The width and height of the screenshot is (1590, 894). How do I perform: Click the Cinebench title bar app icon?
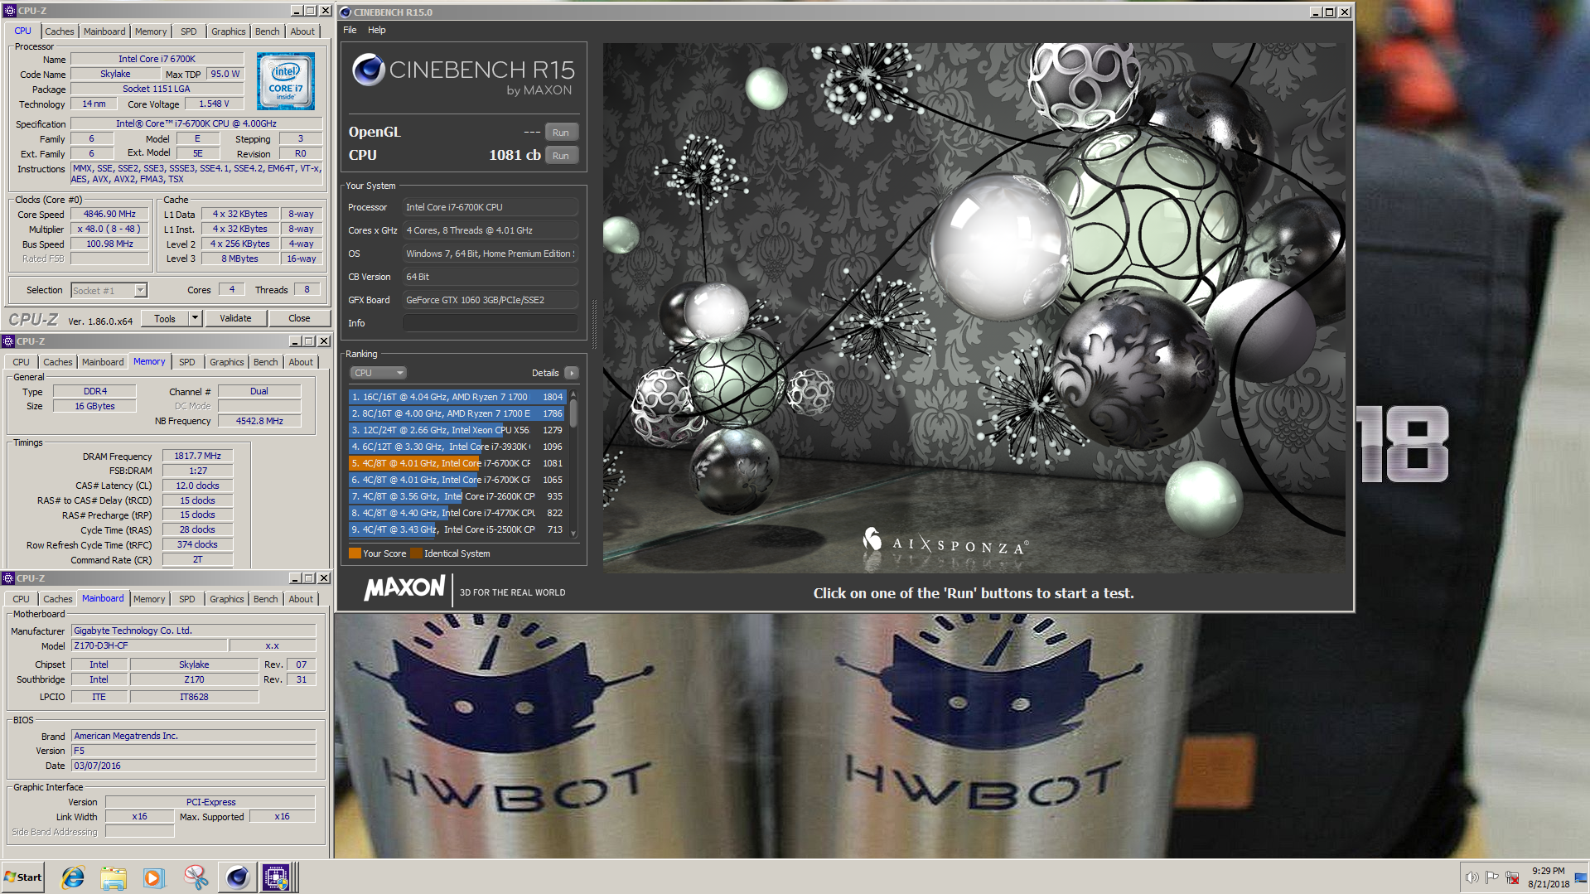point(346,12)
